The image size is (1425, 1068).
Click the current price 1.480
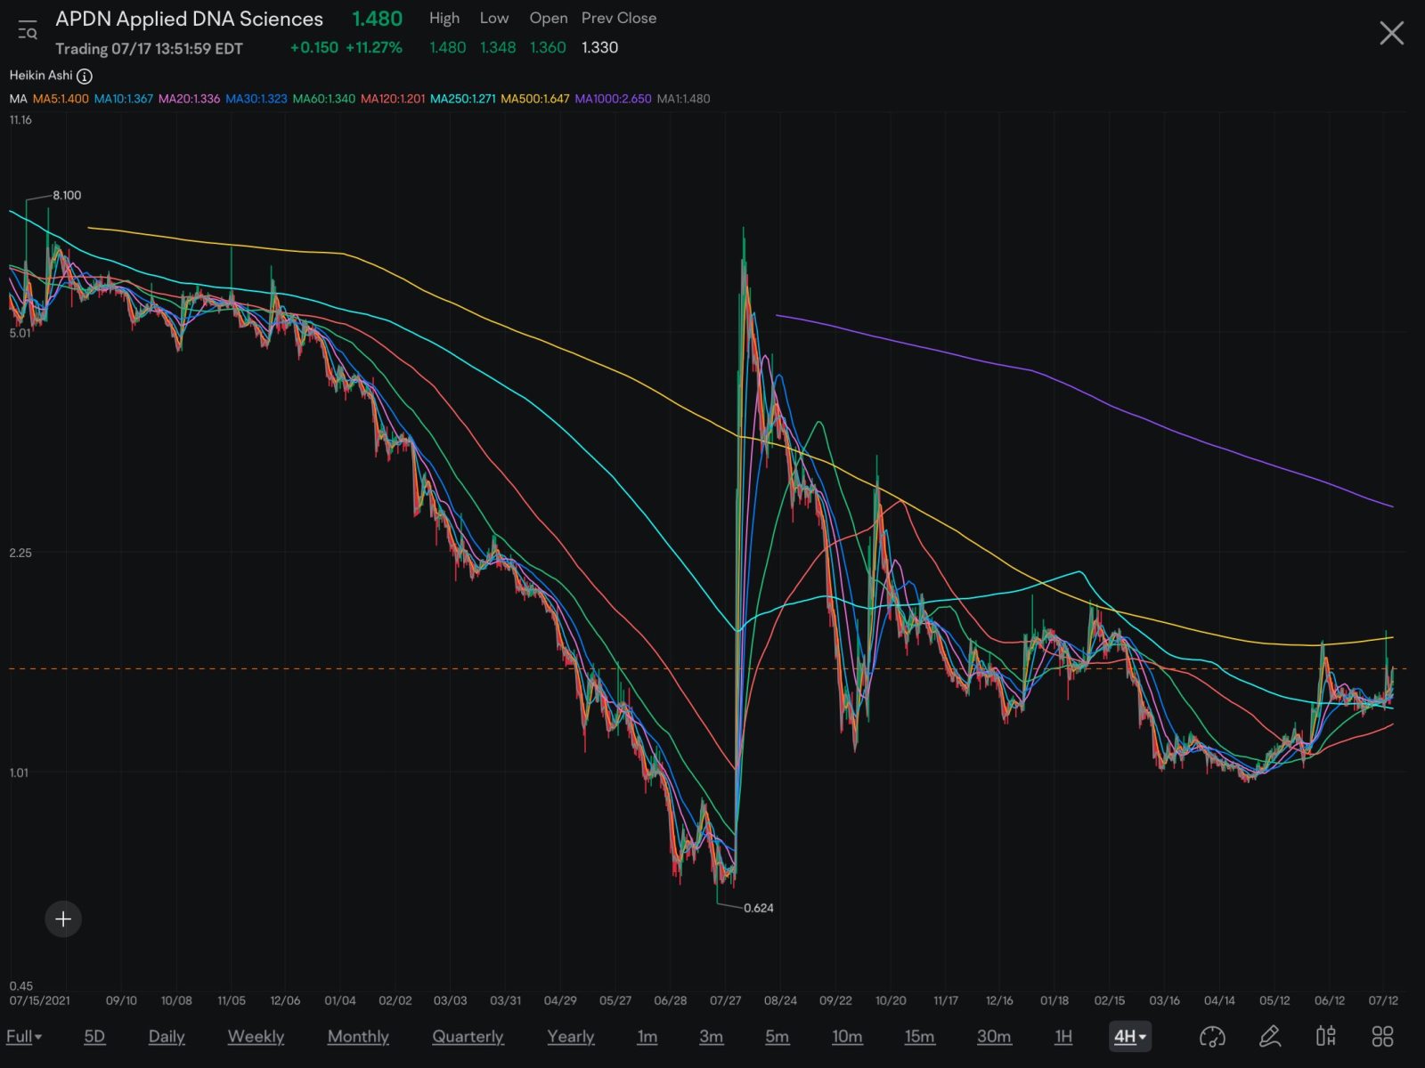(x=377, y=19)
